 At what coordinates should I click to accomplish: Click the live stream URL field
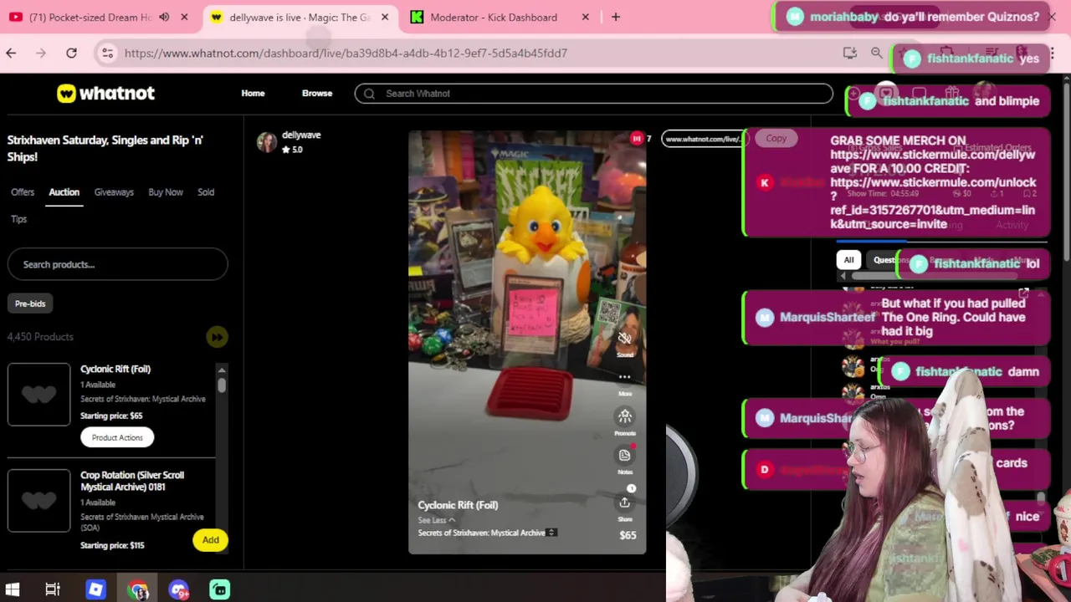pyautogui.click(x=703, y=139)
